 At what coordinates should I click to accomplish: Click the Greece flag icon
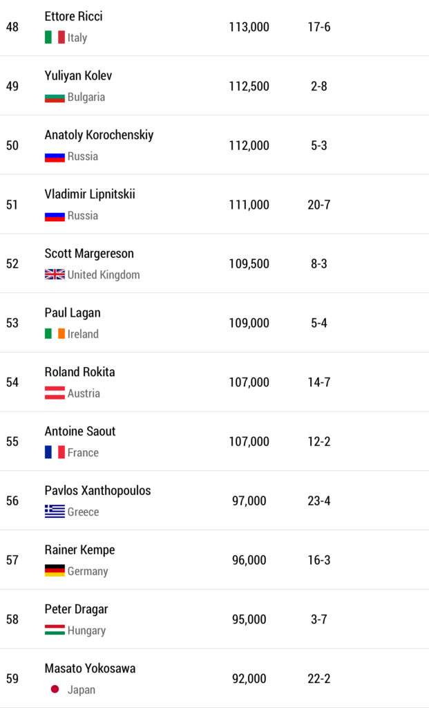click(55, 512)
